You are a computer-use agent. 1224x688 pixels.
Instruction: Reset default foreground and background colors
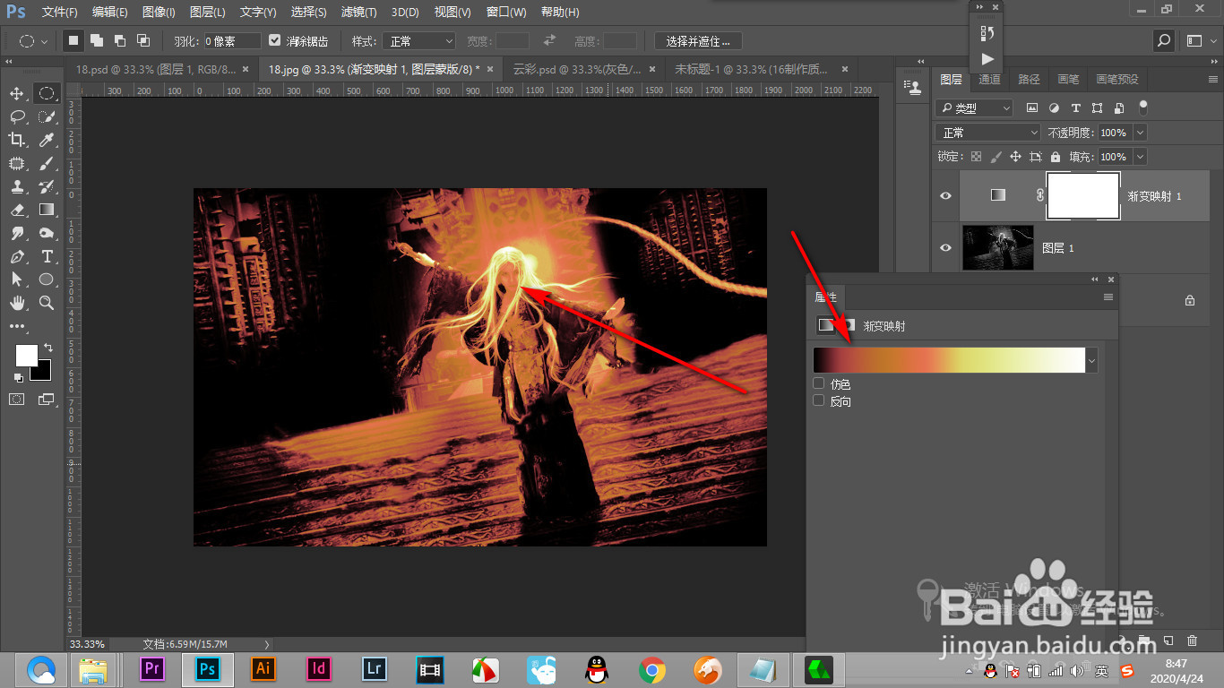19,378
